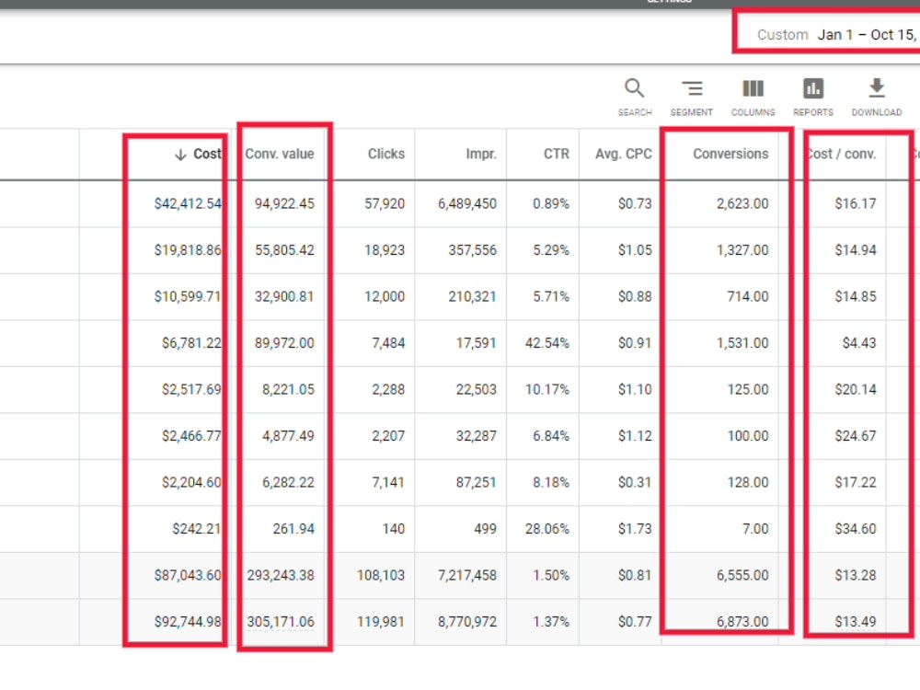The width and height of the screenshot is (920, 690).
Task: Select cost value $2,517.69
Action: (192, 389)
